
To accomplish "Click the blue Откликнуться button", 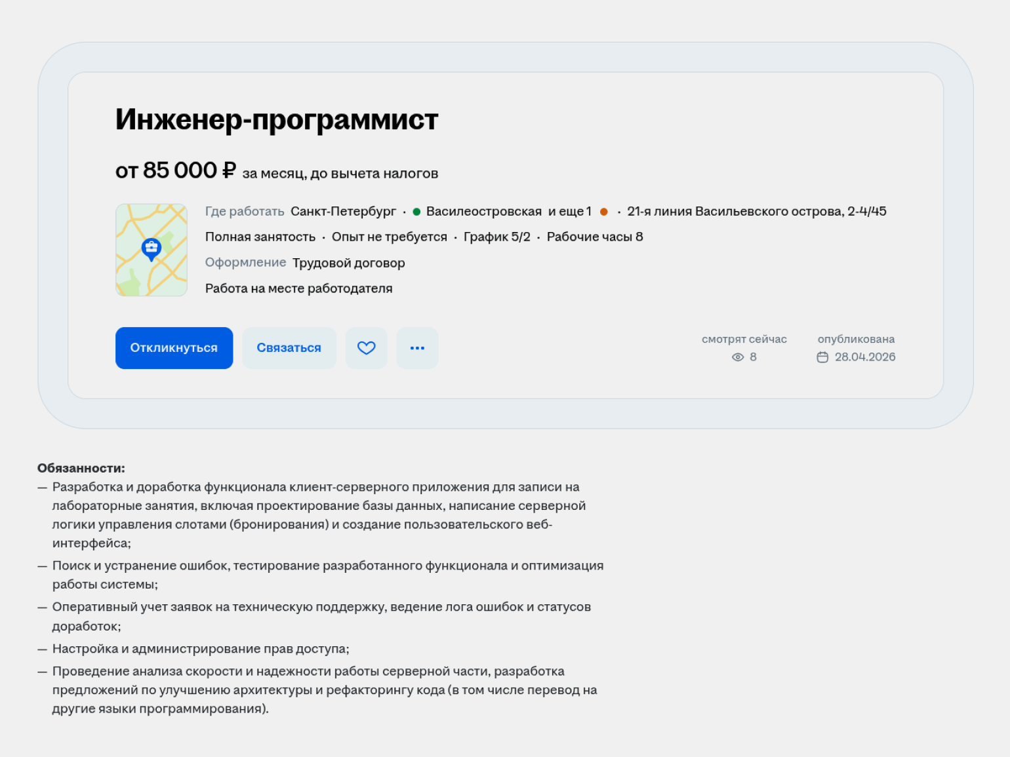I will click(x=174, y=348).
